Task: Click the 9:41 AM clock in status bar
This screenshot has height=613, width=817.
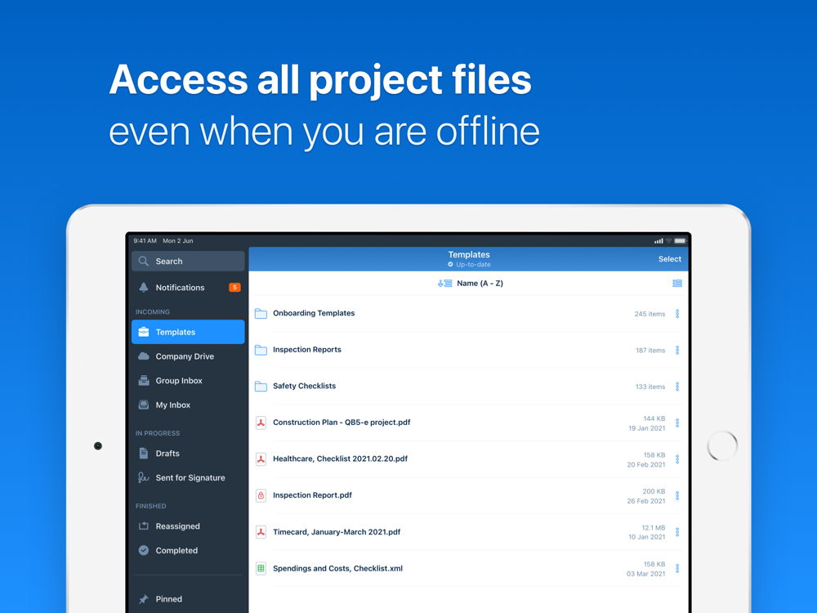Action: point(145,241)
